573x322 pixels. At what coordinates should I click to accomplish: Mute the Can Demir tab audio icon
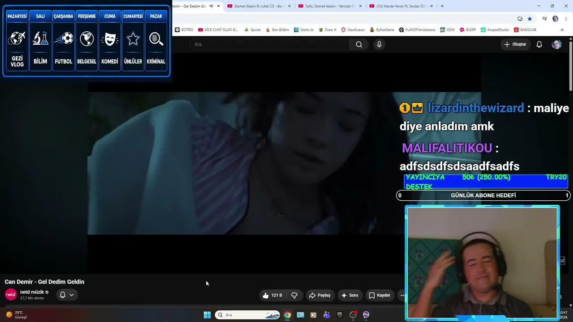click(x=211, y=6)
